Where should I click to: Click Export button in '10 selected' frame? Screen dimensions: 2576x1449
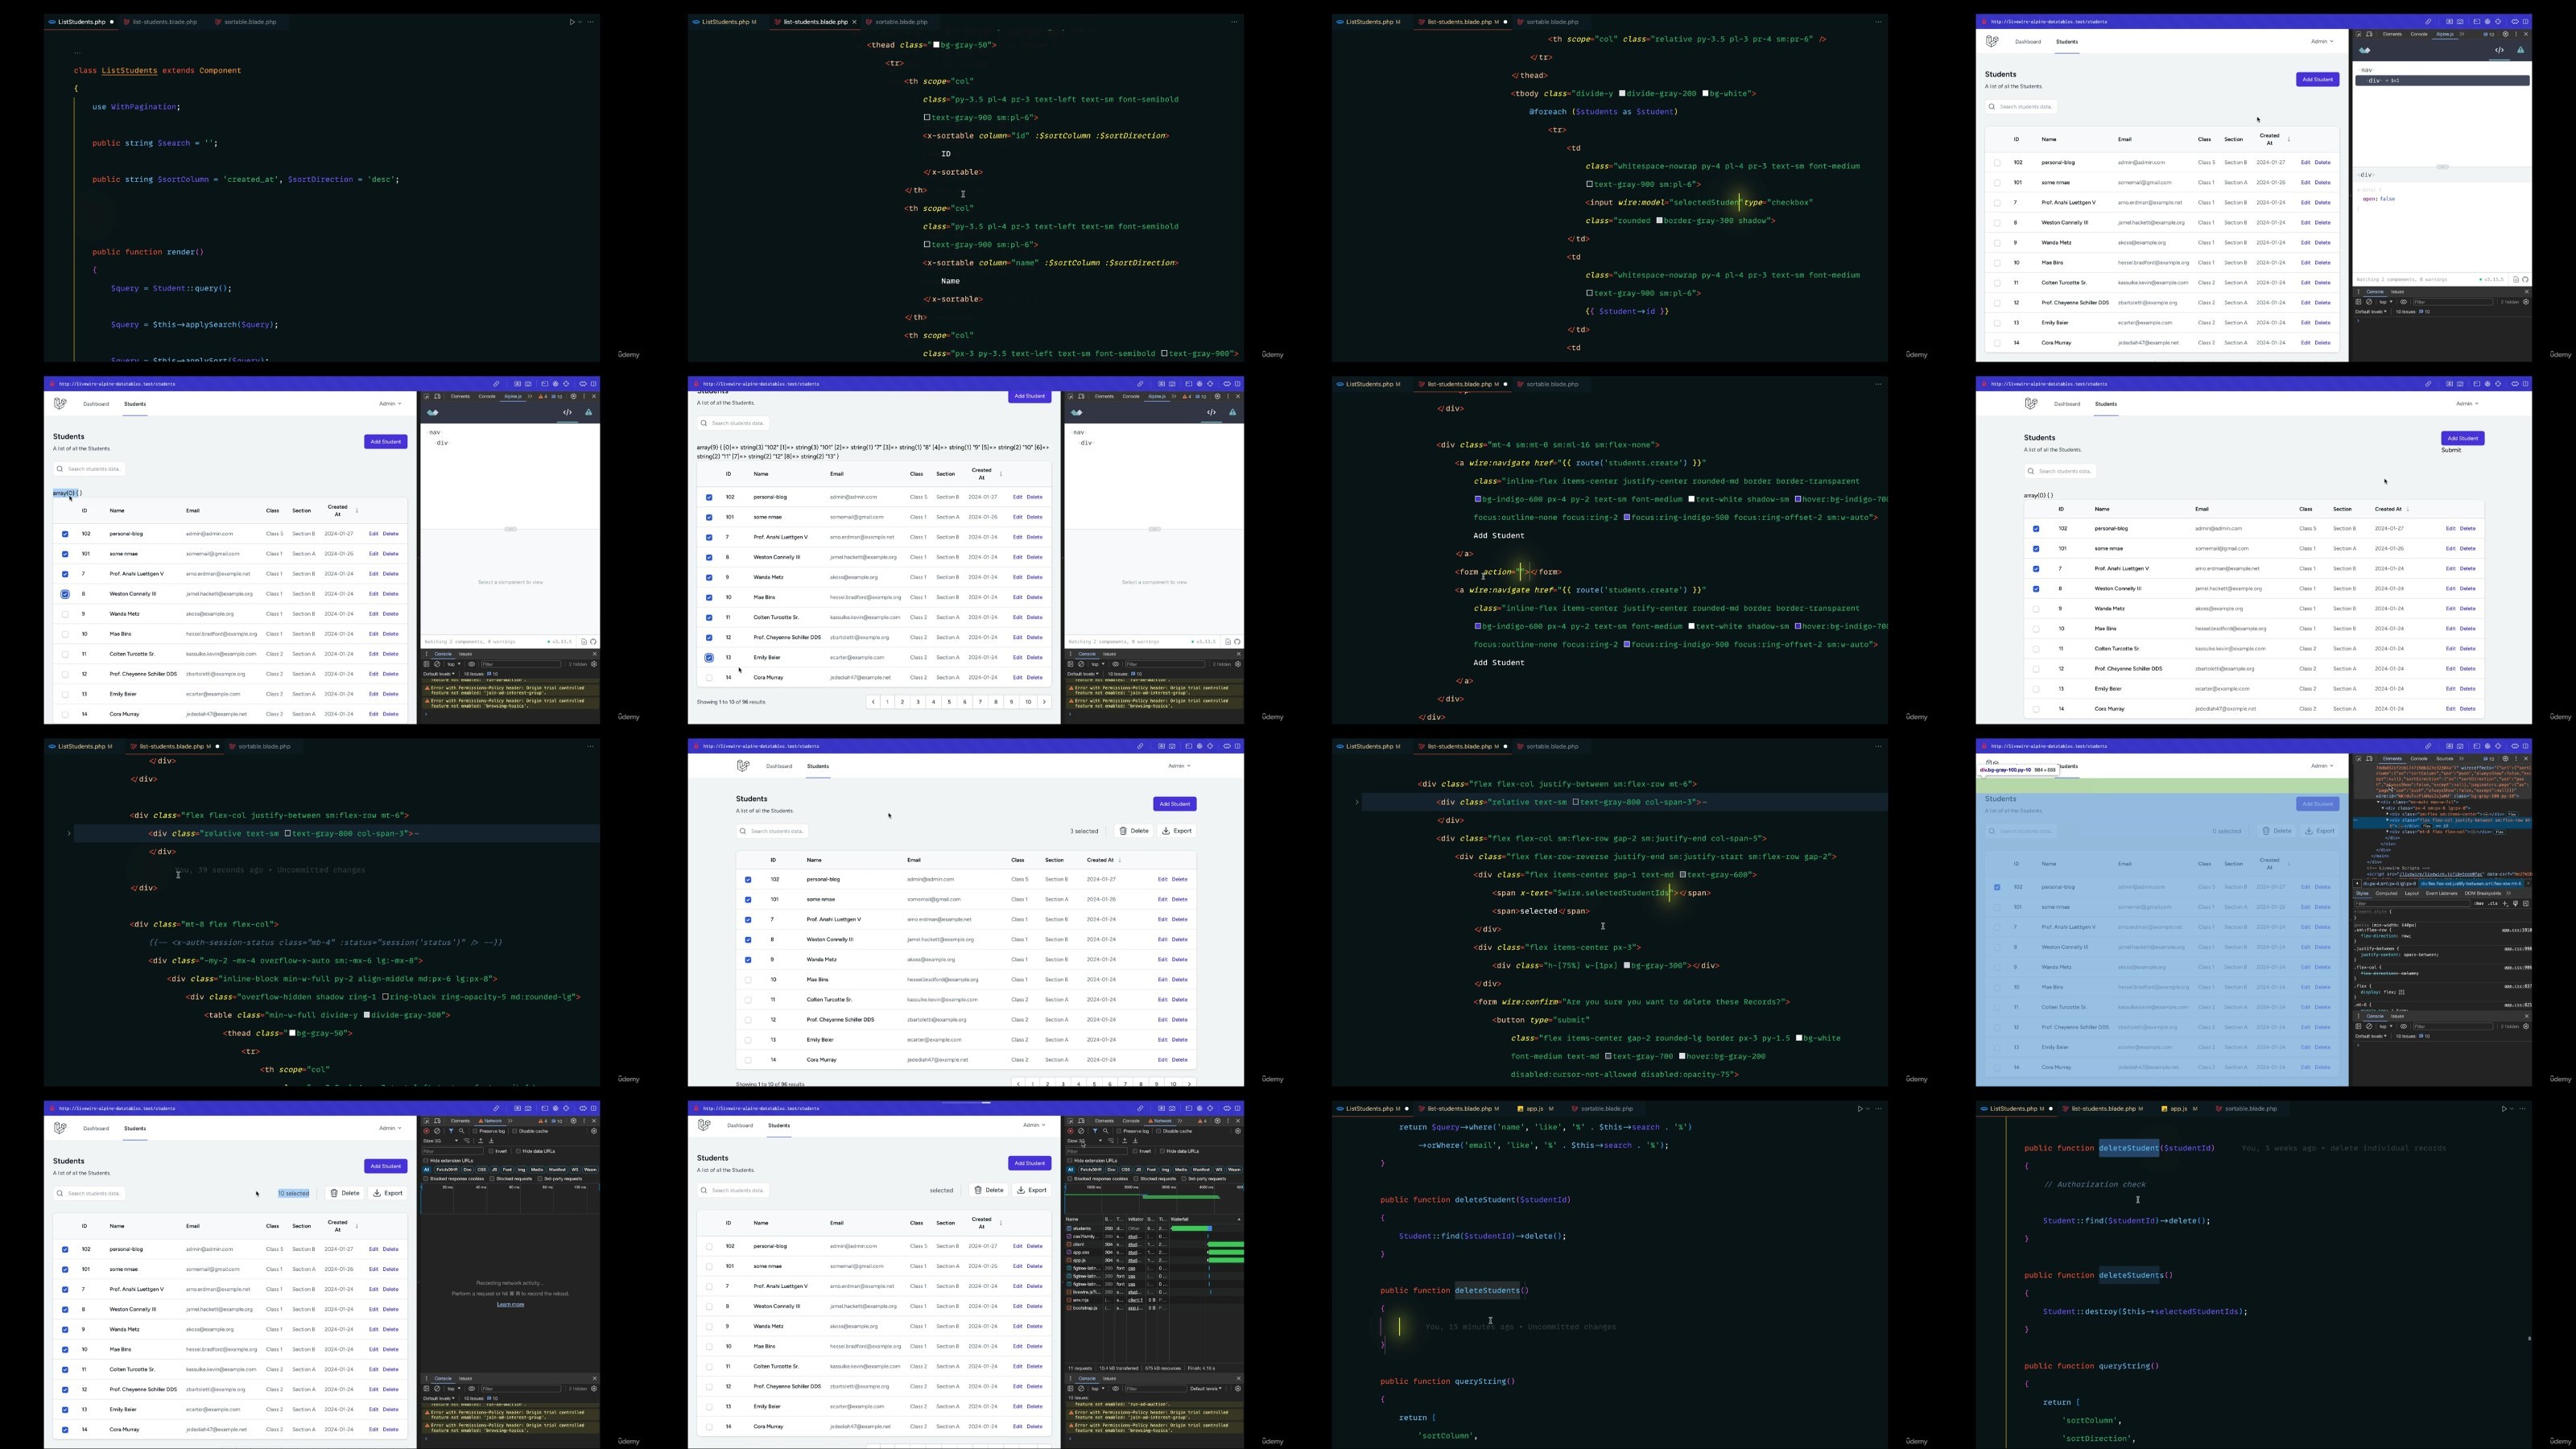[388, 1193]
